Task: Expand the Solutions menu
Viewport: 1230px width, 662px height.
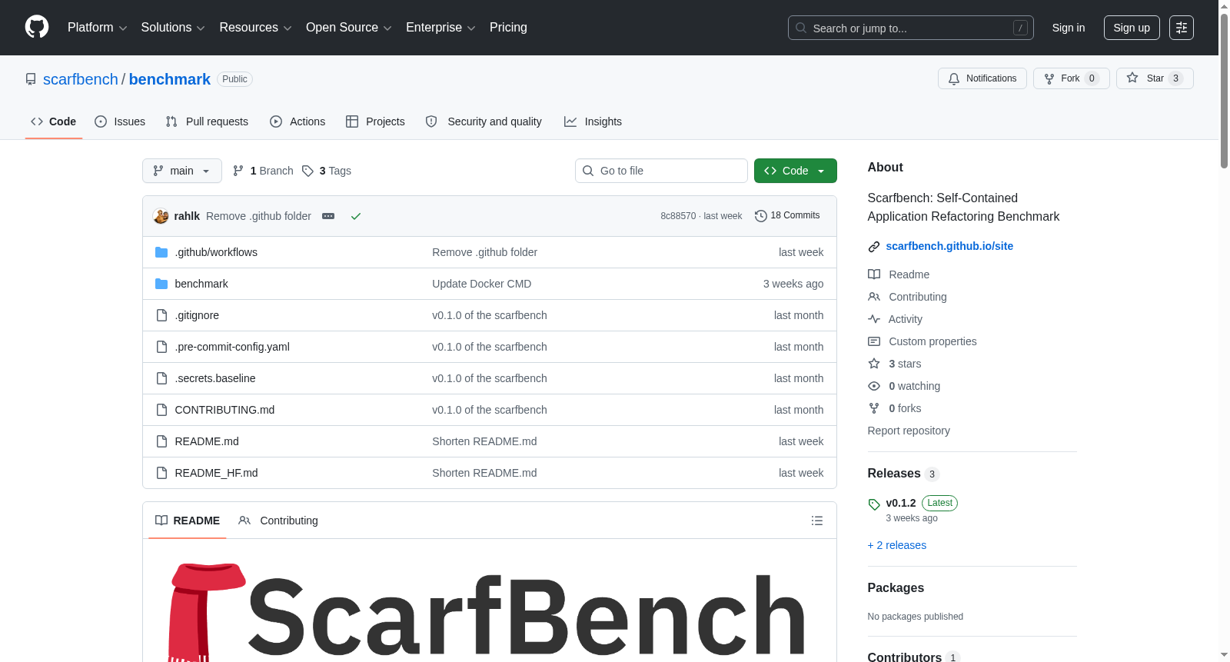Action: 173,28
